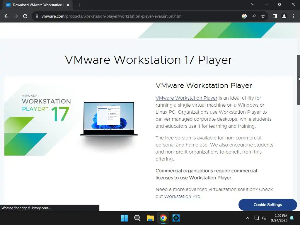The width and height of the screenshot is (300, 225).
Task: Go back to the previous page
Action: 6,16
